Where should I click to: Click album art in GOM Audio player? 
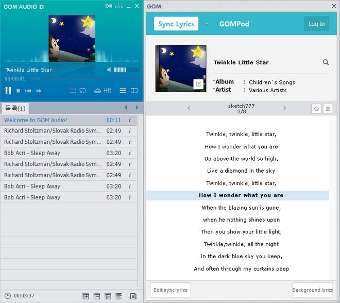tap(72, 39)
